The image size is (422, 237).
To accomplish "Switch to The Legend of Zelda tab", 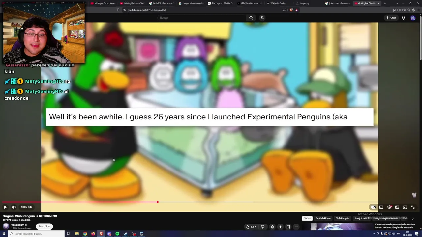I will 220,3.
